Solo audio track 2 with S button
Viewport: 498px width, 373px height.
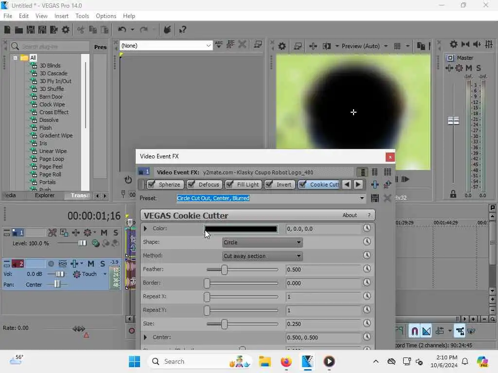[103, 264]
